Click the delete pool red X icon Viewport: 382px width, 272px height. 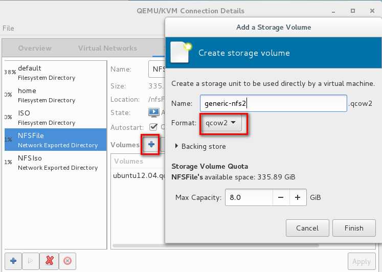click(x=49, y=261)
